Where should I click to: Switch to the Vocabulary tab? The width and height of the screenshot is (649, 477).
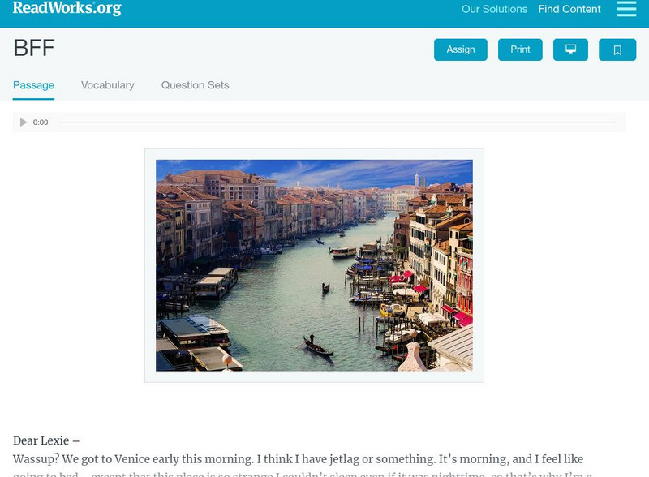(x=108, y=85)
